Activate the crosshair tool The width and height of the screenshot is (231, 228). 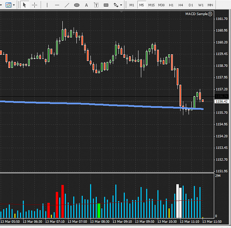(x=34, y=5)
